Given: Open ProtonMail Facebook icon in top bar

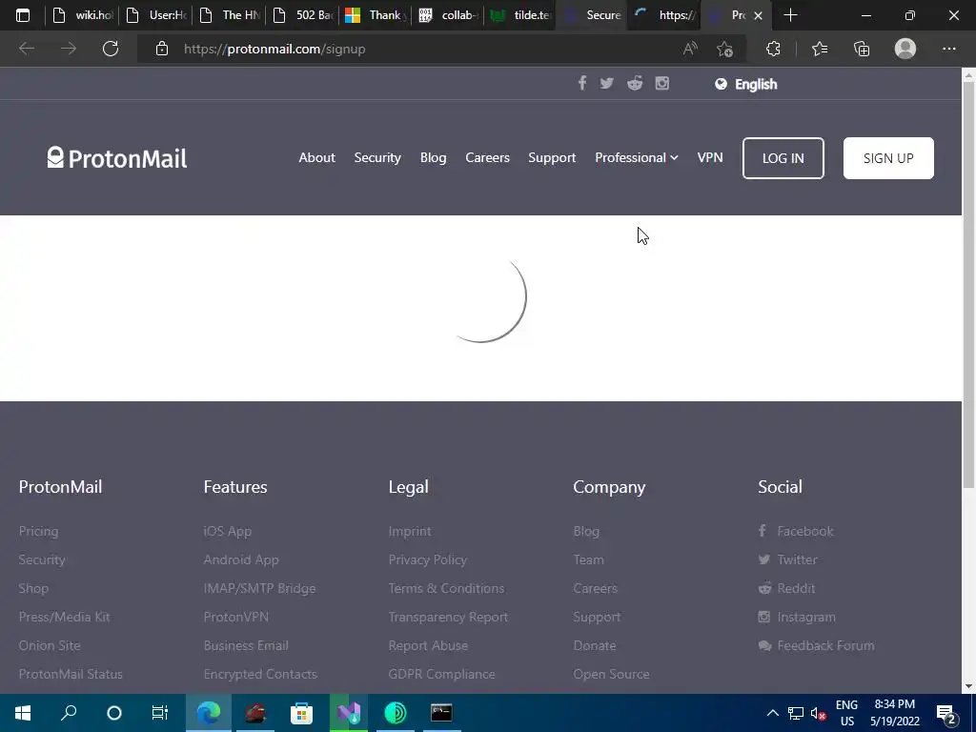Looking at the screenshot, I should pyautogui.click(x=582, y=84).
